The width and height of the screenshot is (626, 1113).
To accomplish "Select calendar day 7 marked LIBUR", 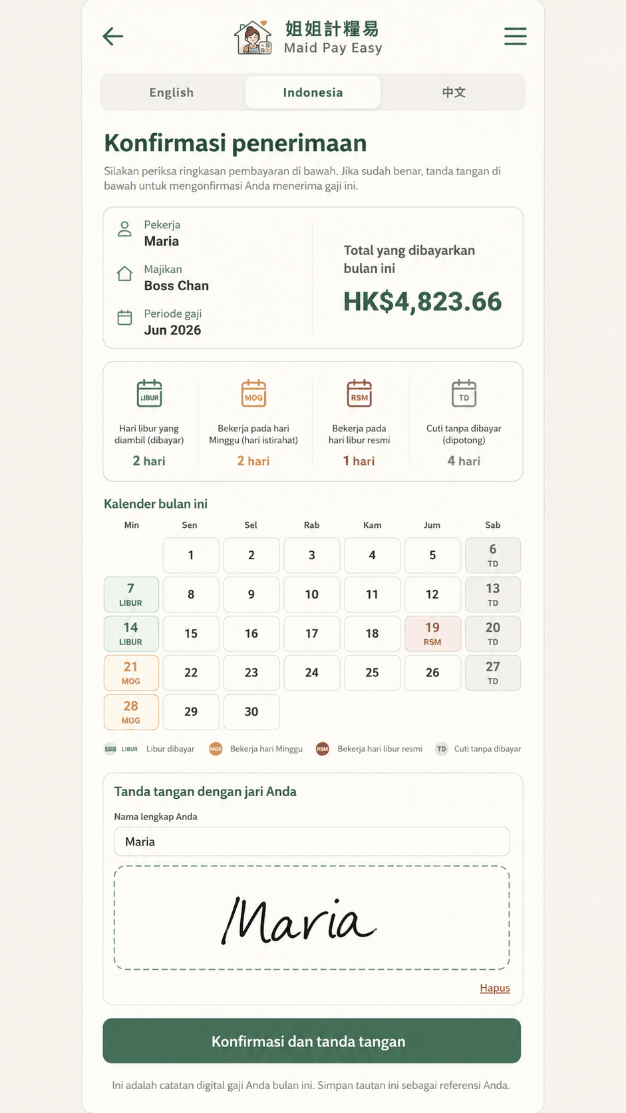I will coord(131,594).
